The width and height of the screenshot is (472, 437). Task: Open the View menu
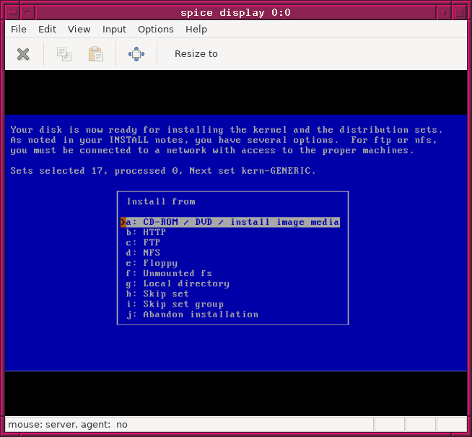[79, 29]
